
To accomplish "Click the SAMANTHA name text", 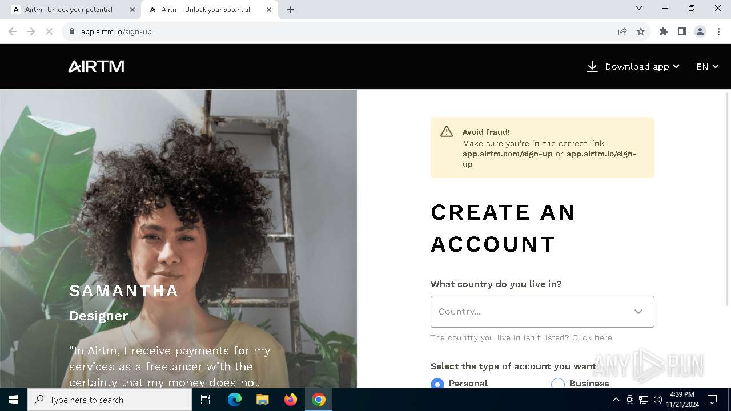I will pos(124,291).
